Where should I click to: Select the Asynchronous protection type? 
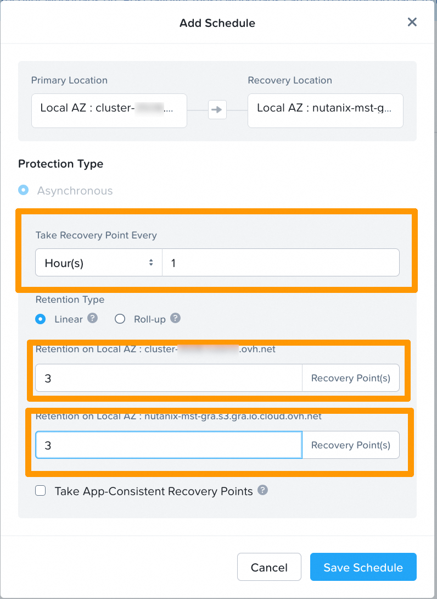(23, 190)
